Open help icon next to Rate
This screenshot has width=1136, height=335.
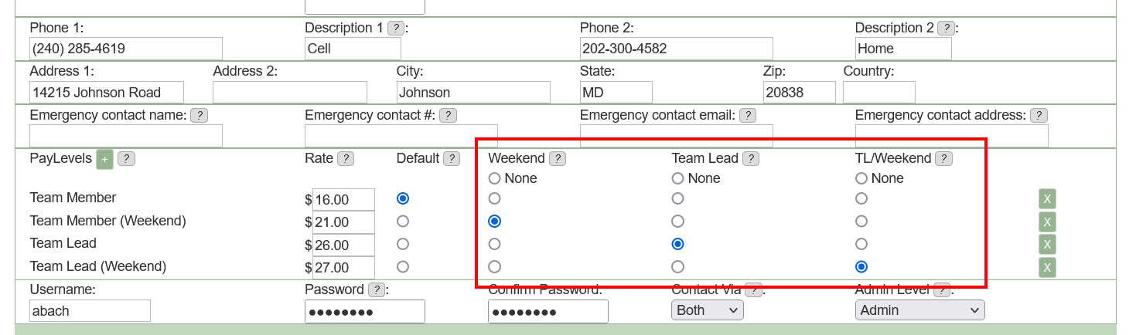coord(346,158)
